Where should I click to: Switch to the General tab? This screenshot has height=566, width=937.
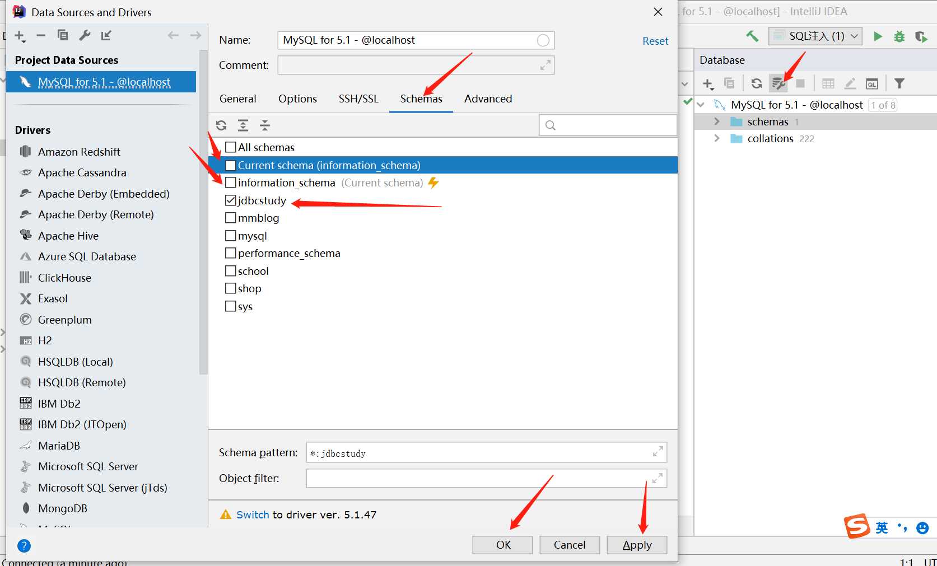pyautogui.click(x=238, y=99)
